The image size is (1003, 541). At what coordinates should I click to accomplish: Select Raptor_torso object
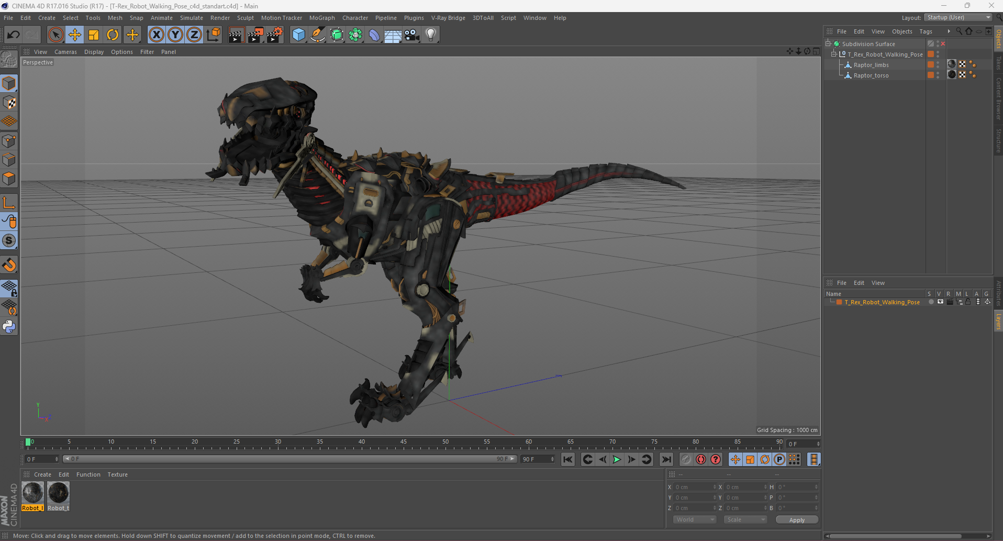pyautogui.click(x=871, y=75)
